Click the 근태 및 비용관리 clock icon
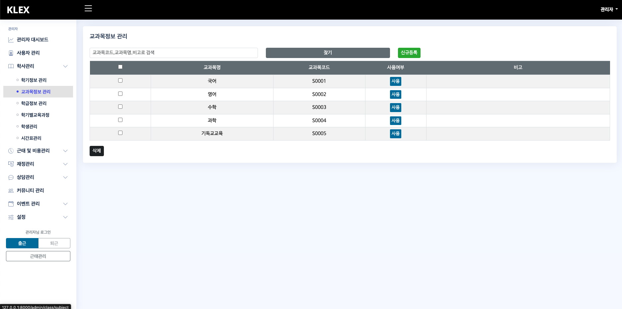The height and width of the screenshot is (309, 622). tap(11, 151)
